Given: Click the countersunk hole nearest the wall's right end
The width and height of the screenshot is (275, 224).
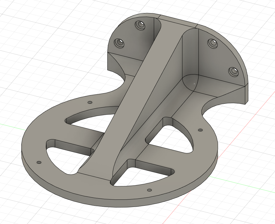Looking at the screenshot, I should click(x=233, y=71).
